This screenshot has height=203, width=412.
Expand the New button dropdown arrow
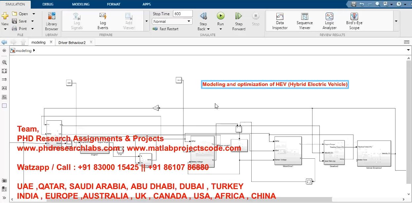(x=5, y=29)
